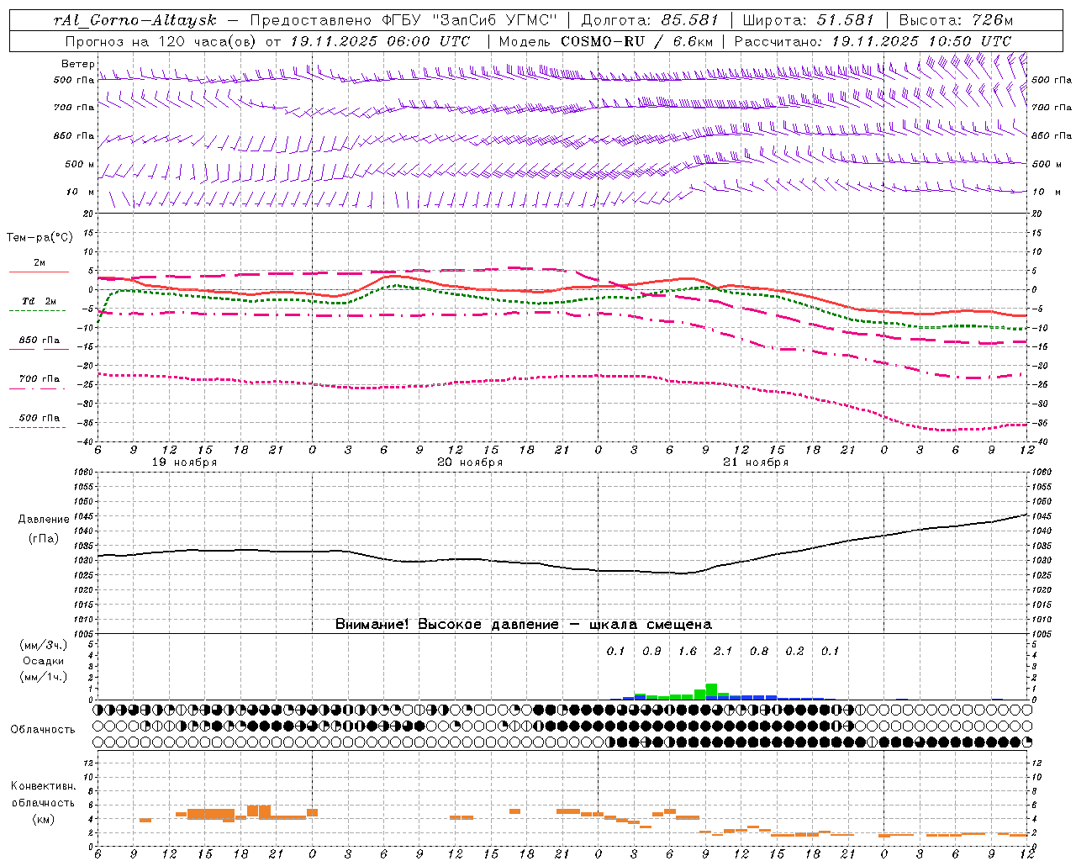The width and height of the screenshot is (1076, 861).
Task: Click the latitude value 51.581
Action: click(846, 20)
